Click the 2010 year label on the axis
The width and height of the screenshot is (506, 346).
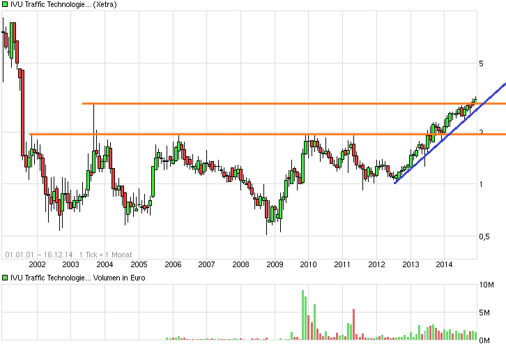click(308, 264)
